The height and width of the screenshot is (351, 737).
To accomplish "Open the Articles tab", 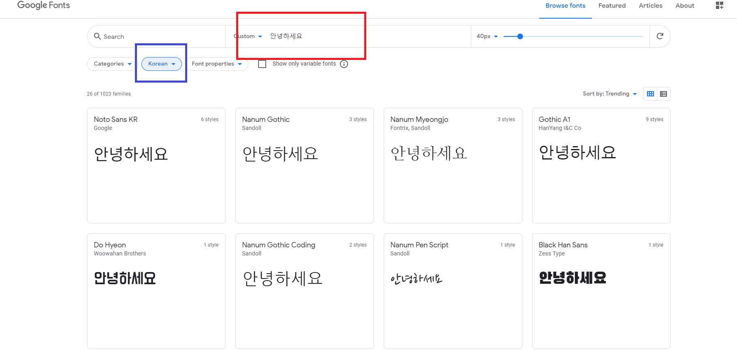I will [x=650, y=6].
